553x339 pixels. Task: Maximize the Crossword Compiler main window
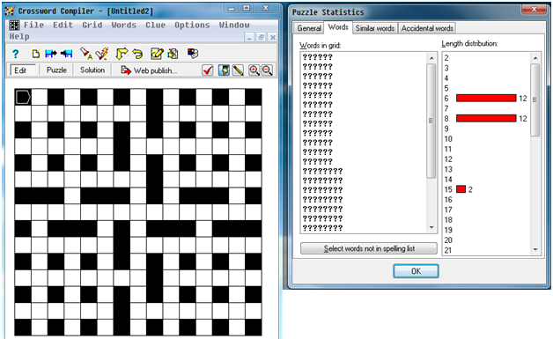coord(247,9)
